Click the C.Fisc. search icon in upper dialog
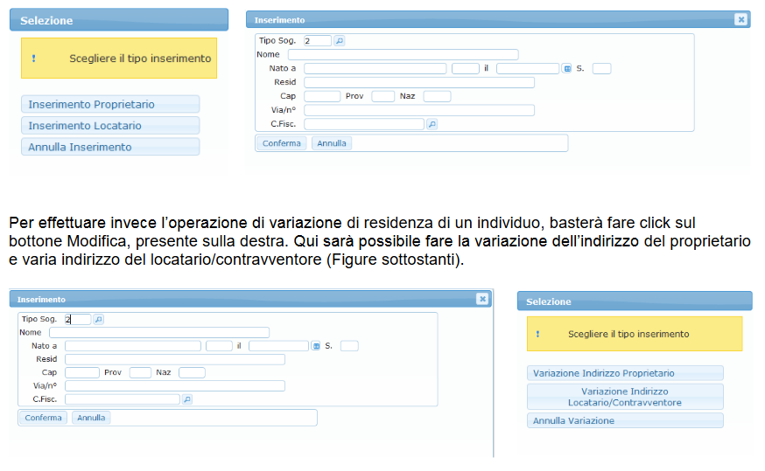765x471 pixels. [432, 124]
